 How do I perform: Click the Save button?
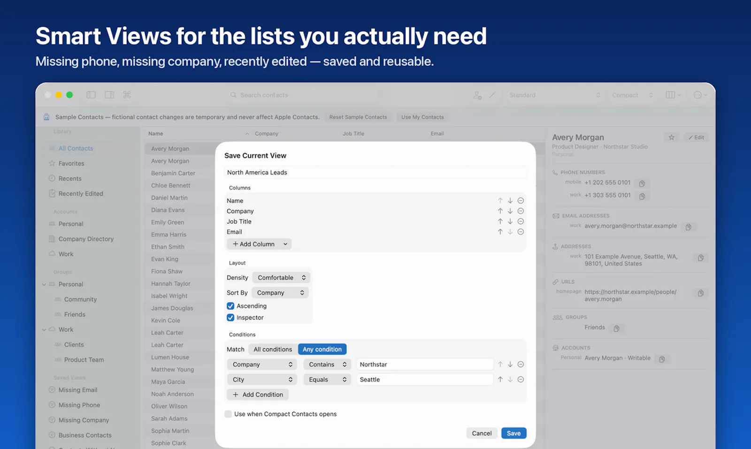point(513,433)
